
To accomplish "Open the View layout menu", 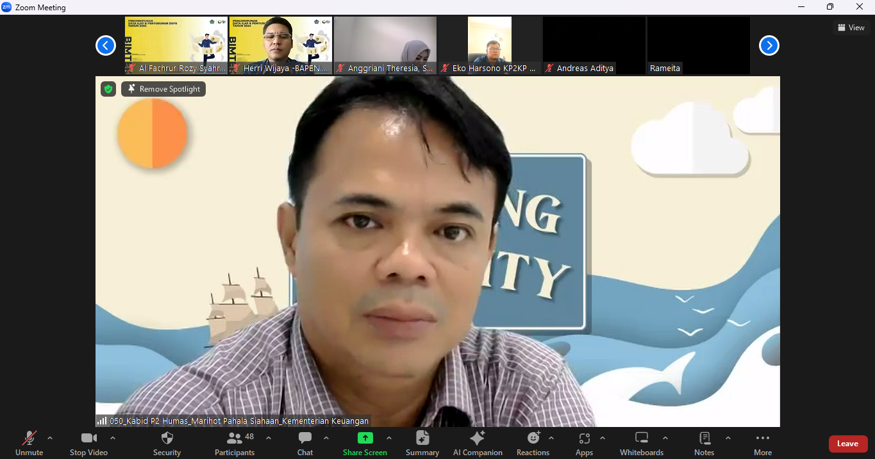I will click(851, 28).
